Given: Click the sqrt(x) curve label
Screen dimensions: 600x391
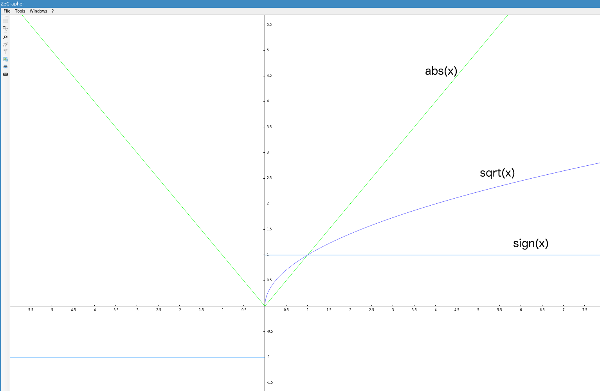Looking at the screenshot, I should coord(497,173).
